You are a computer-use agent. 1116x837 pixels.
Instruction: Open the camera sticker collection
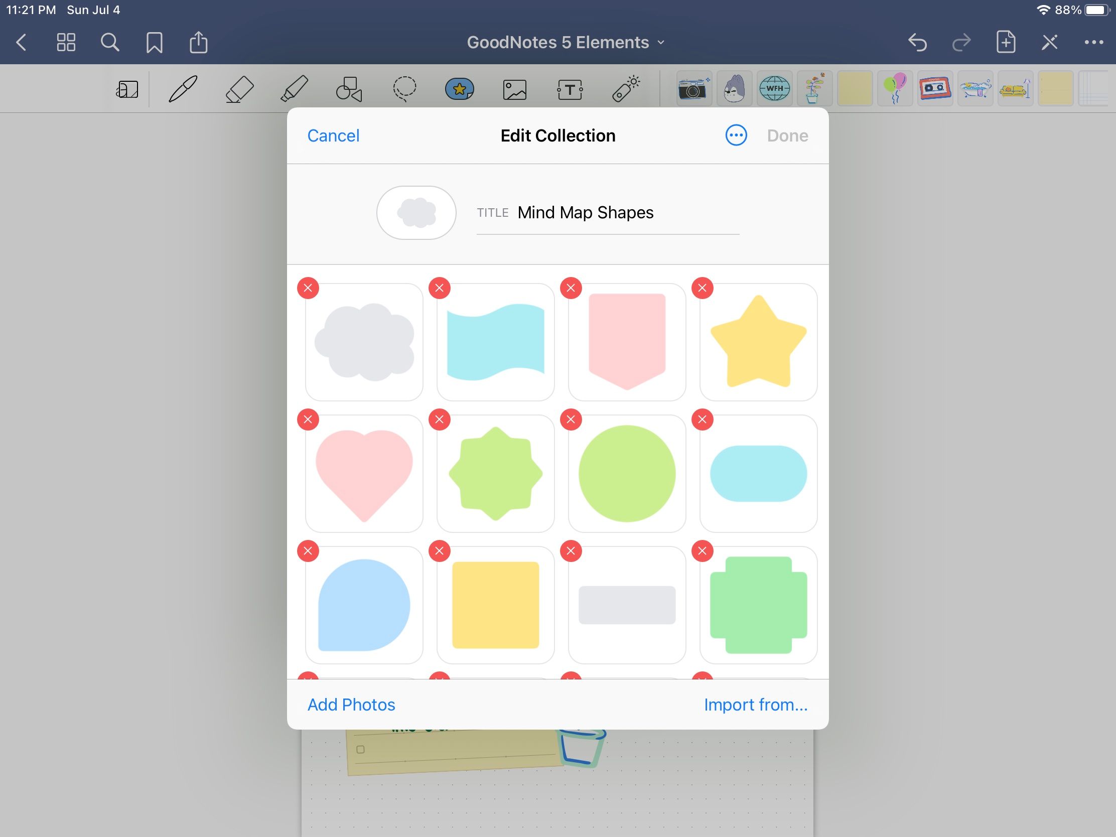click(x=693, y=88)
